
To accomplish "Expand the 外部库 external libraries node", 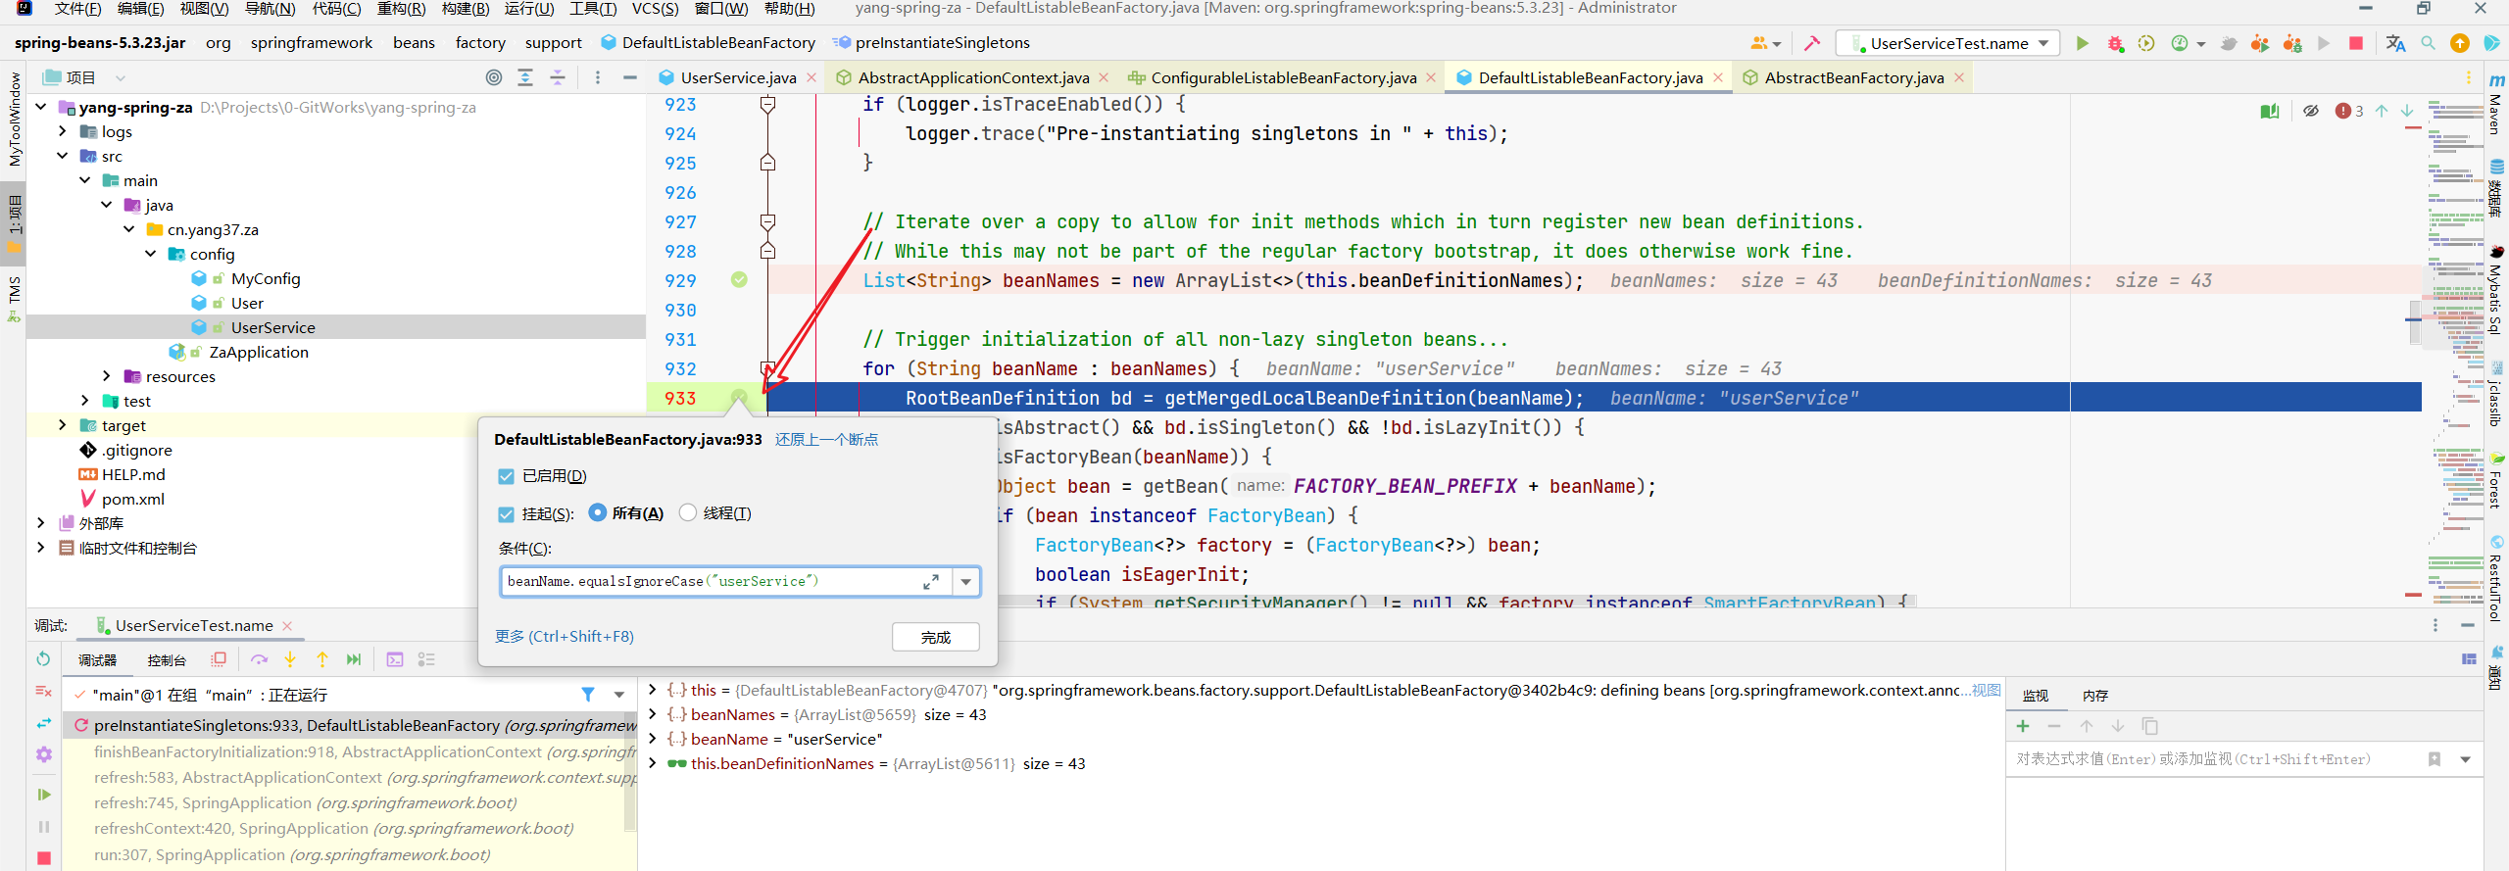I will click(40, 523).
